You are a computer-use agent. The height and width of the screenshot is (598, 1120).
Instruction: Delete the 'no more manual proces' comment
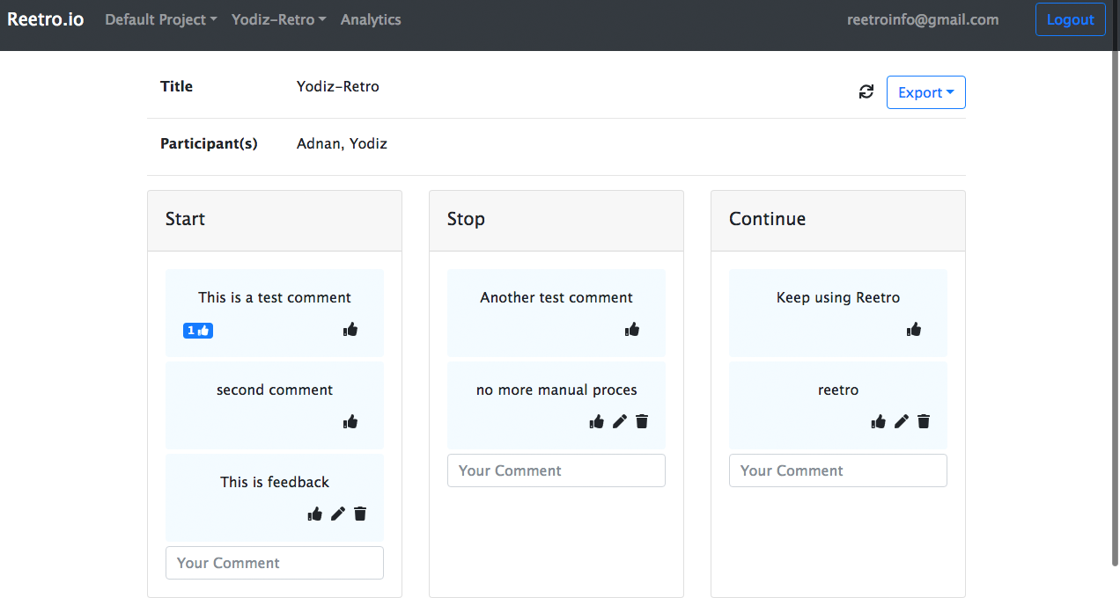(x=642, y=422)
